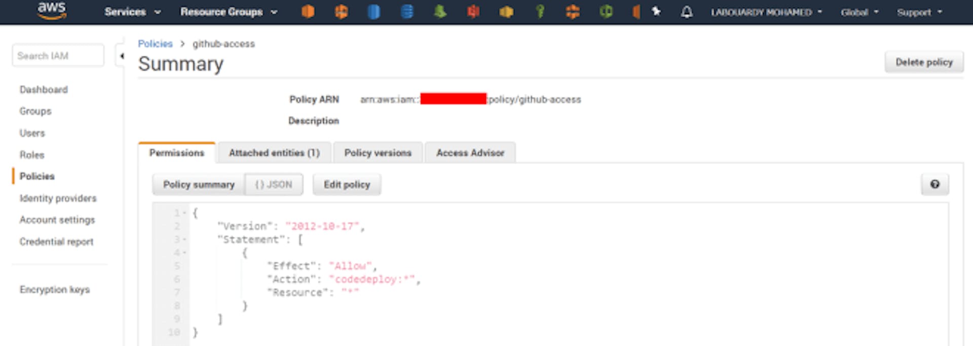The image size is (973, 346).
Task: Focus the Search IAM field
Action: [58, 56]
